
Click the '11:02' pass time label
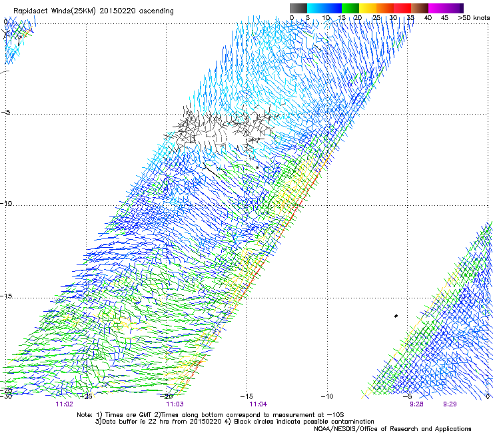(64, 404)
